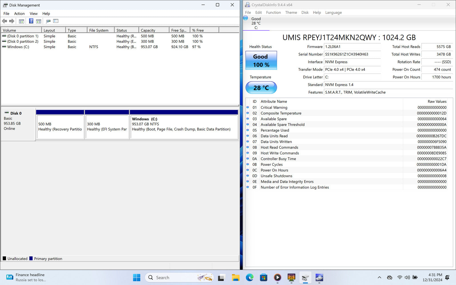
Task: Open the Language menu in CrystalDiskInfo
Action: [333, 13]
